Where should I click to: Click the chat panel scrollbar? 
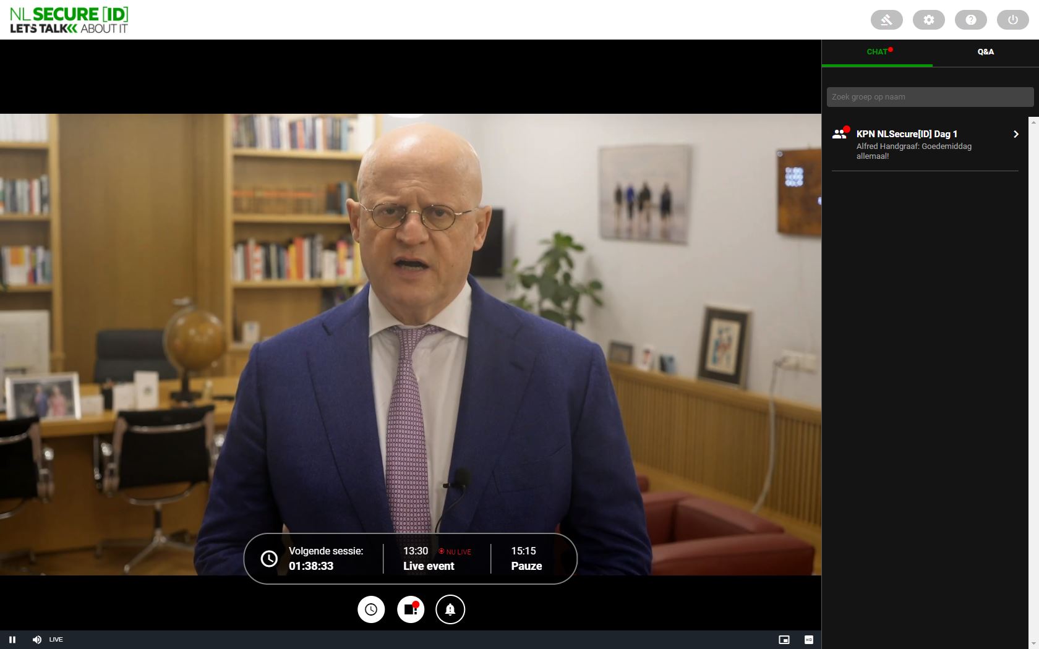1033,383
